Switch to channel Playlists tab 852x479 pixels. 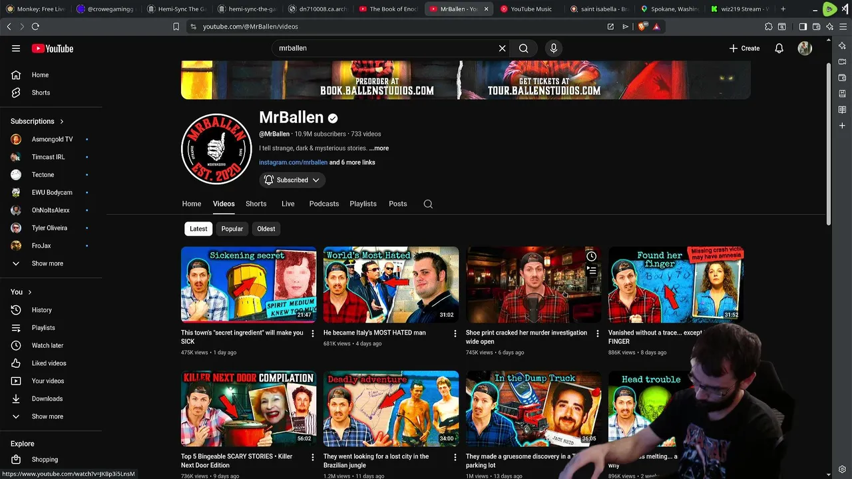click(x=363, y=204)
